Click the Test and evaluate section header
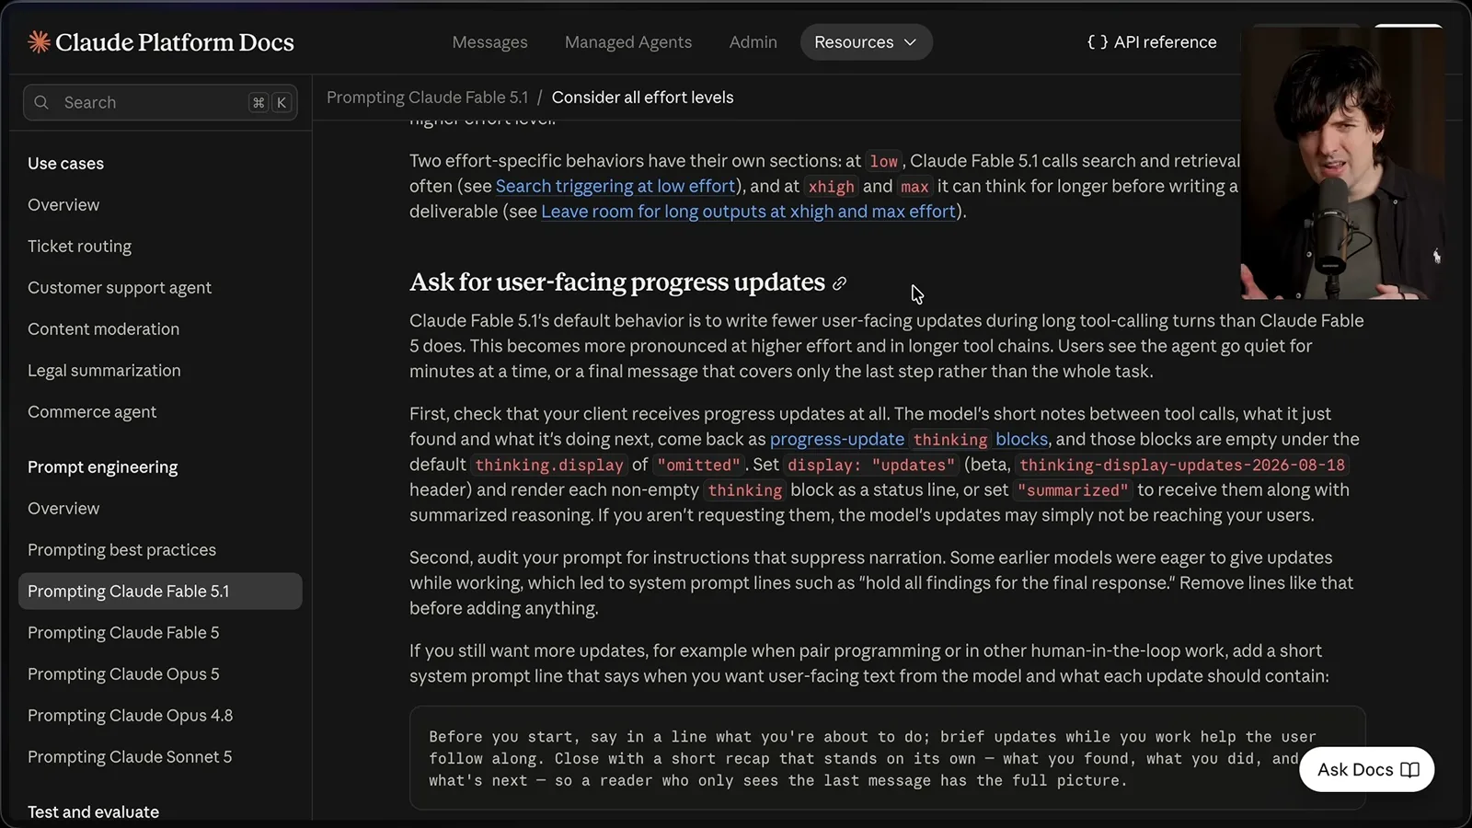 click(93, 812)
